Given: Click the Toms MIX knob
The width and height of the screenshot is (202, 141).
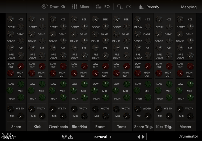Looking at the screenshot, I should pyautogui.click(x=127, y=116).
